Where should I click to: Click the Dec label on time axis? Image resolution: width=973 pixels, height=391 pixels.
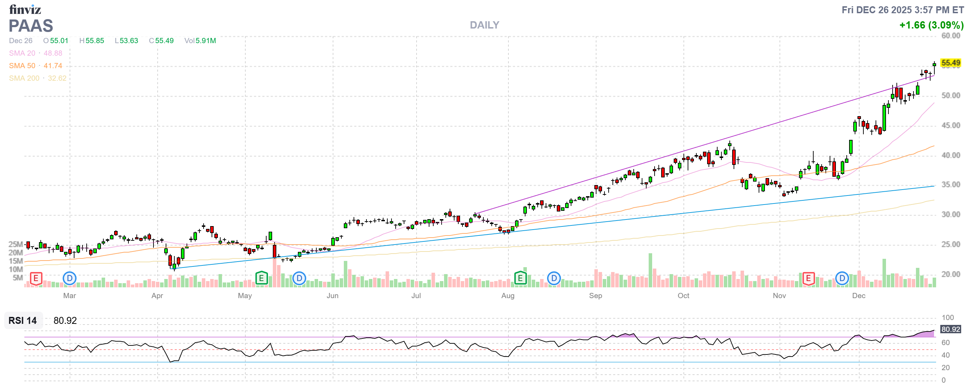coord(859,296)
